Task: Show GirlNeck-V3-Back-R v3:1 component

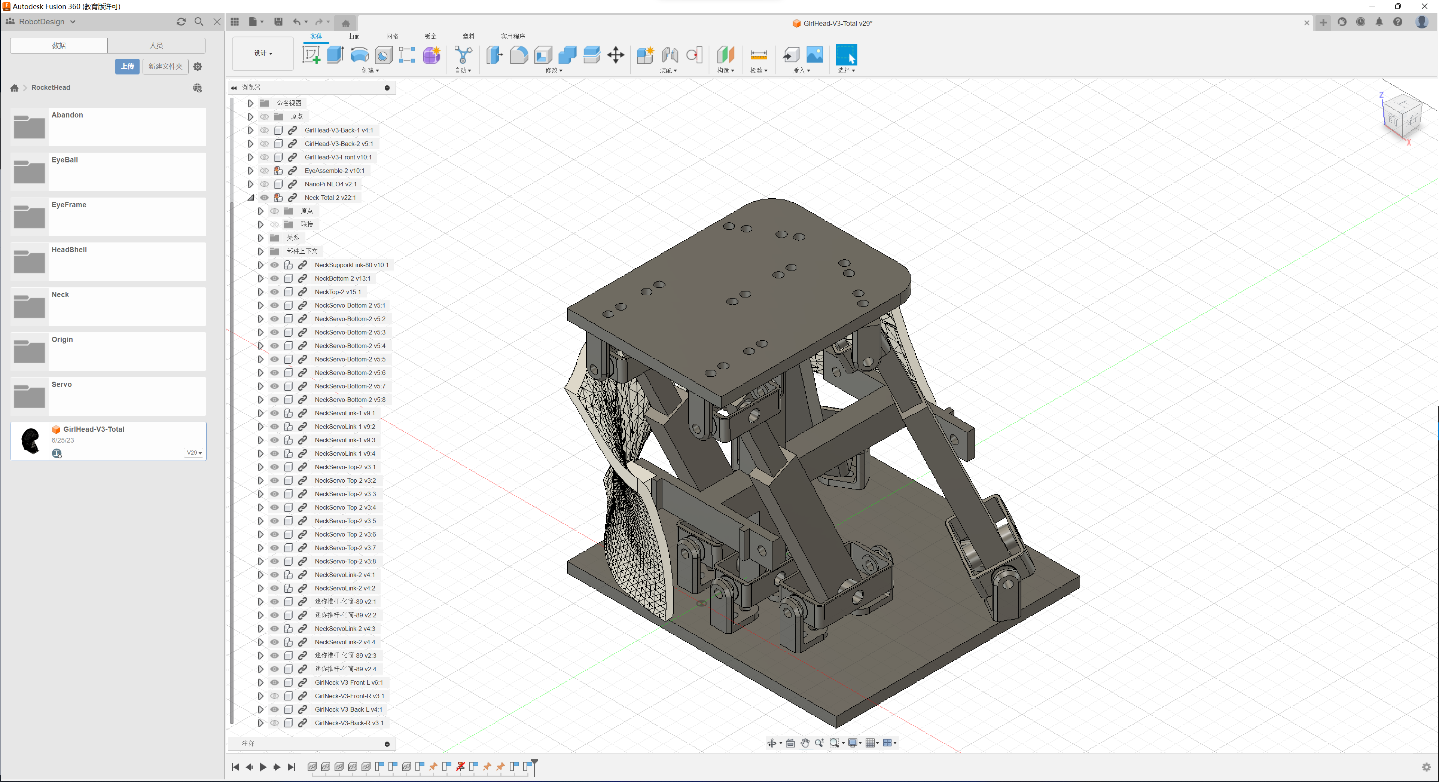Action: [274, 723]
